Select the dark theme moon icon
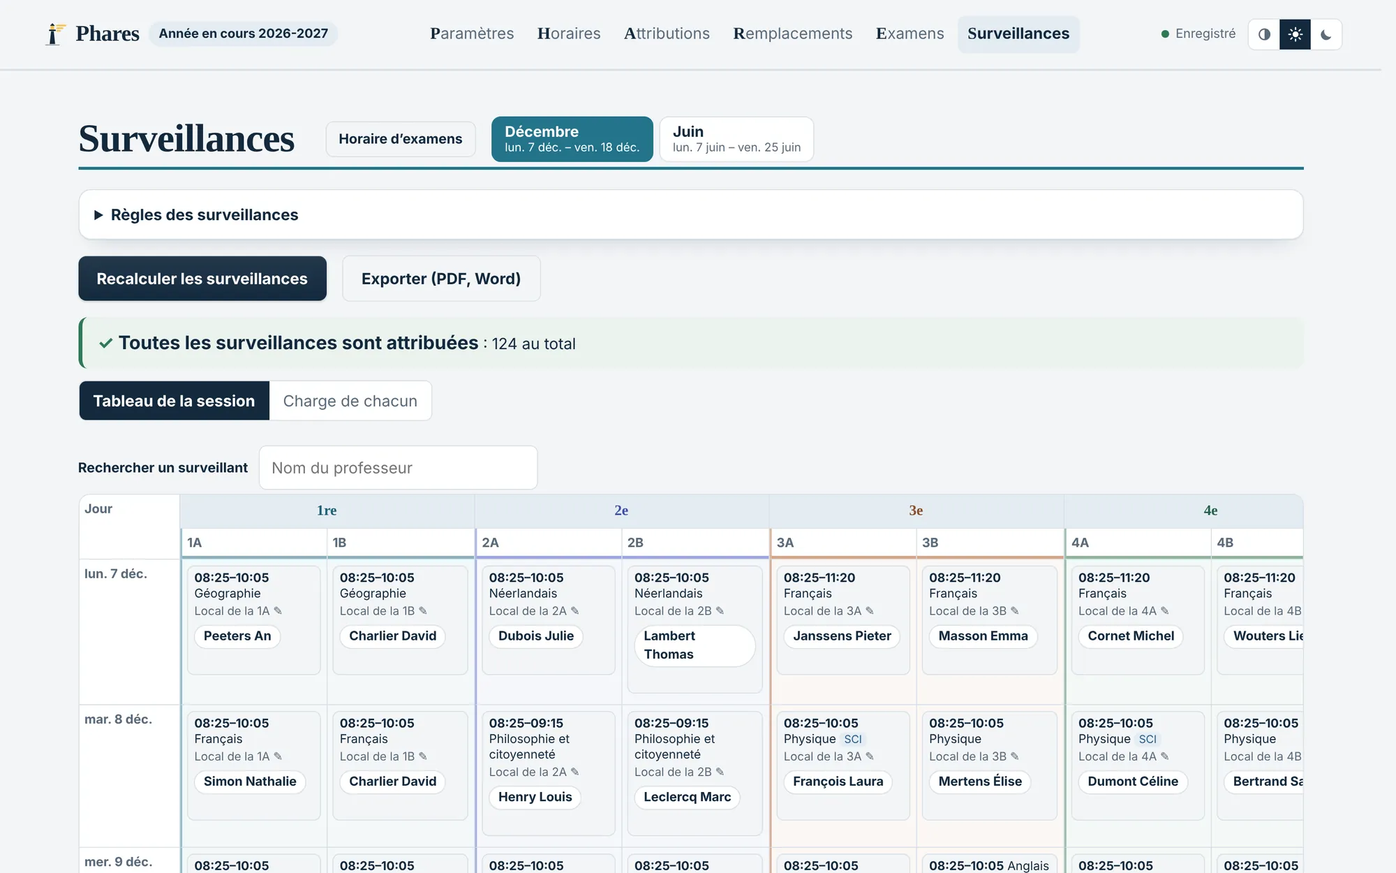 click(1326, 34)
